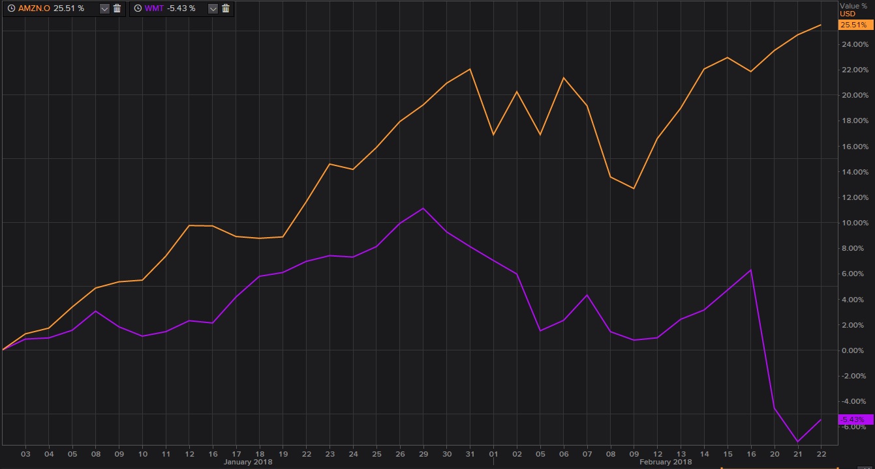Click the -4.00% y-axis label
Image resolution: width=875 pixels, height=469 pixels.
[x=854, y=401]
